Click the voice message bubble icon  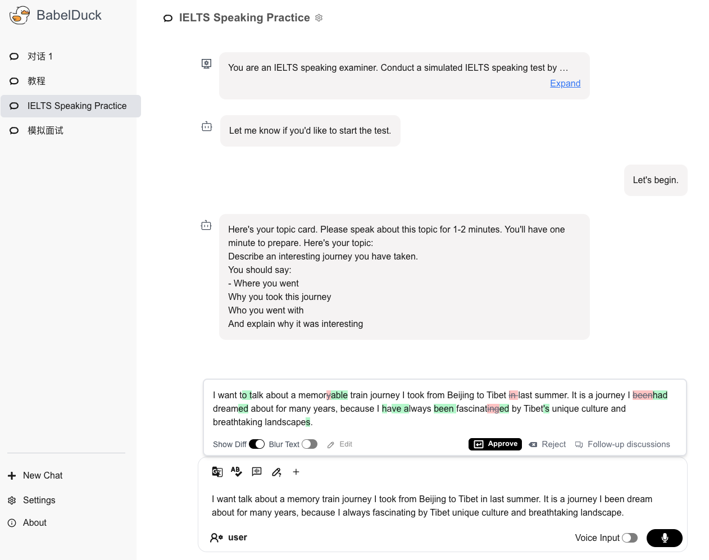(257, 472)
